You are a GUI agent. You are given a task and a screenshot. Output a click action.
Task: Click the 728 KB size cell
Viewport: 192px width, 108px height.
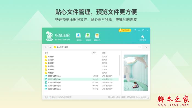95,89
